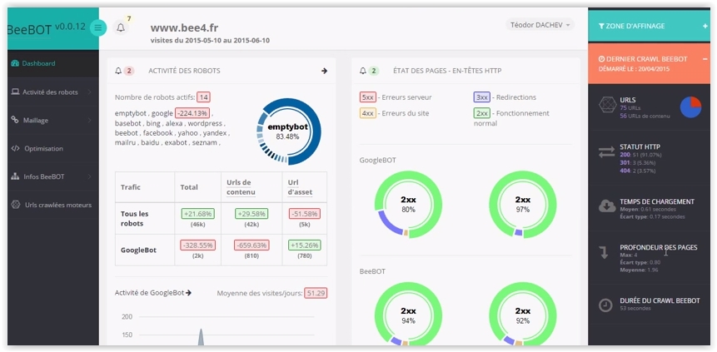Click the +15.26% GoogleBot asset value
The width and height of the screenshot is (717, 352).
coord(305,245)
